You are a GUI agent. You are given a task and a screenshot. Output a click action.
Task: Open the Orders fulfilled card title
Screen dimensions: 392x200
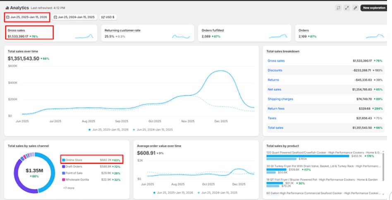[213, 31]
